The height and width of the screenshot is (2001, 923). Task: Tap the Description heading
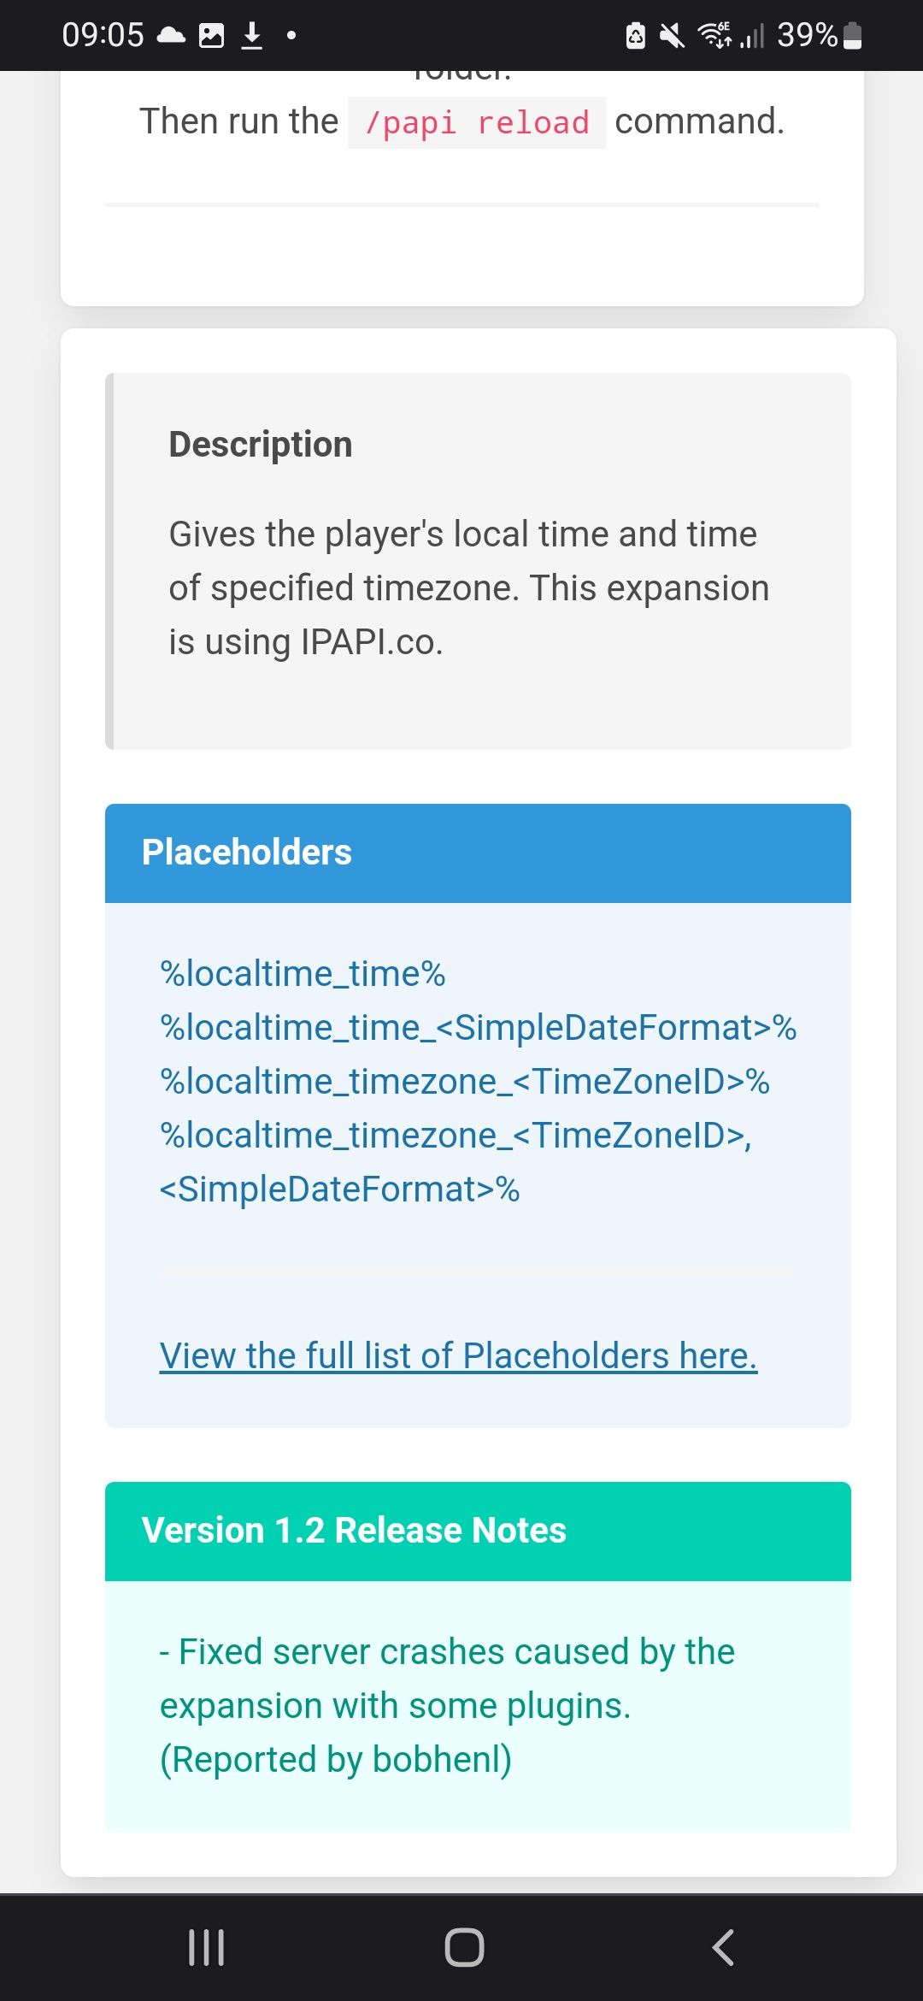pos(261,445)
